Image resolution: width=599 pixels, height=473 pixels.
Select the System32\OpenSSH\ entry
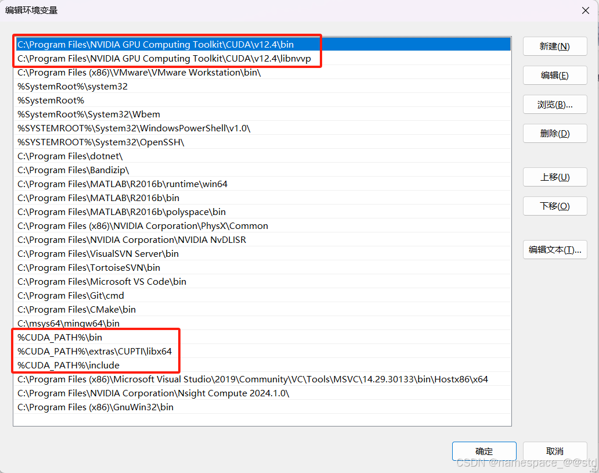262,142
